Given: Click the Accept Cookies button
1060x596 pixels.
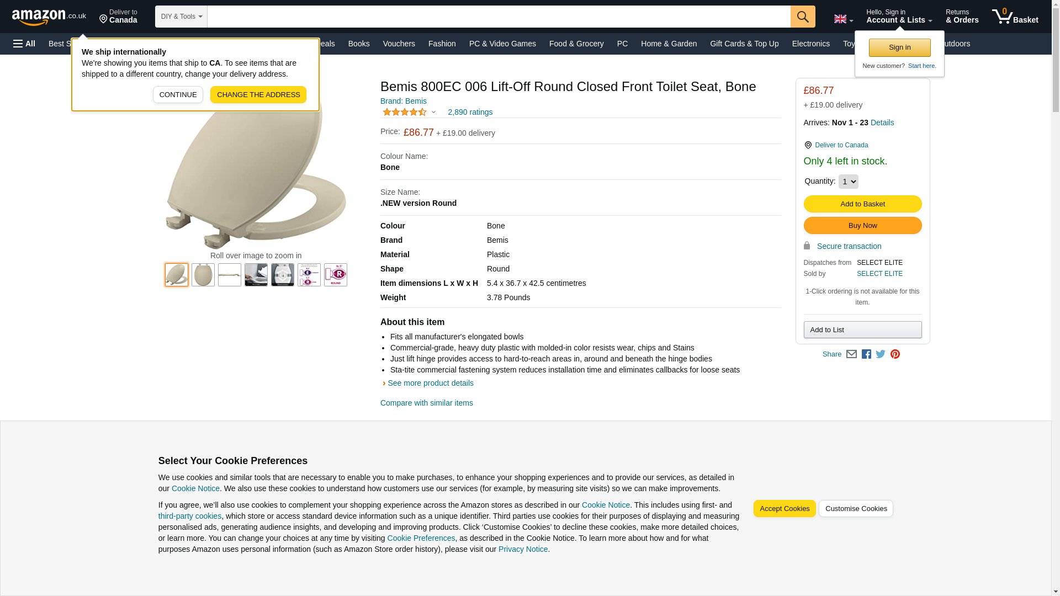Looking at the screenshot, I should click(x=785, y=509).
